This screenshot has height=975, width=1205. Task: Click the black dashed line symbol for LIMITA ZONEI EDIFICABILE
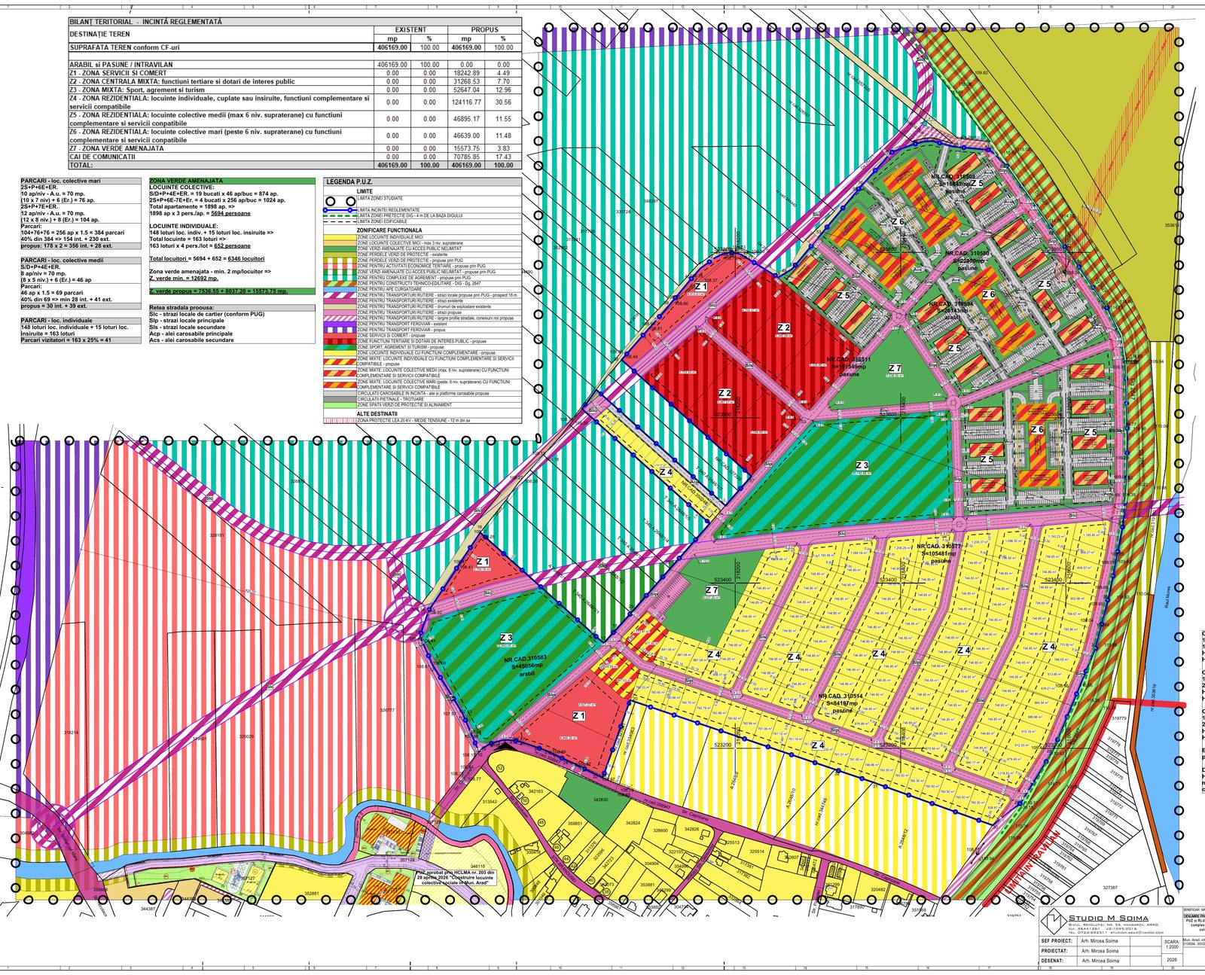pos(340,221)
